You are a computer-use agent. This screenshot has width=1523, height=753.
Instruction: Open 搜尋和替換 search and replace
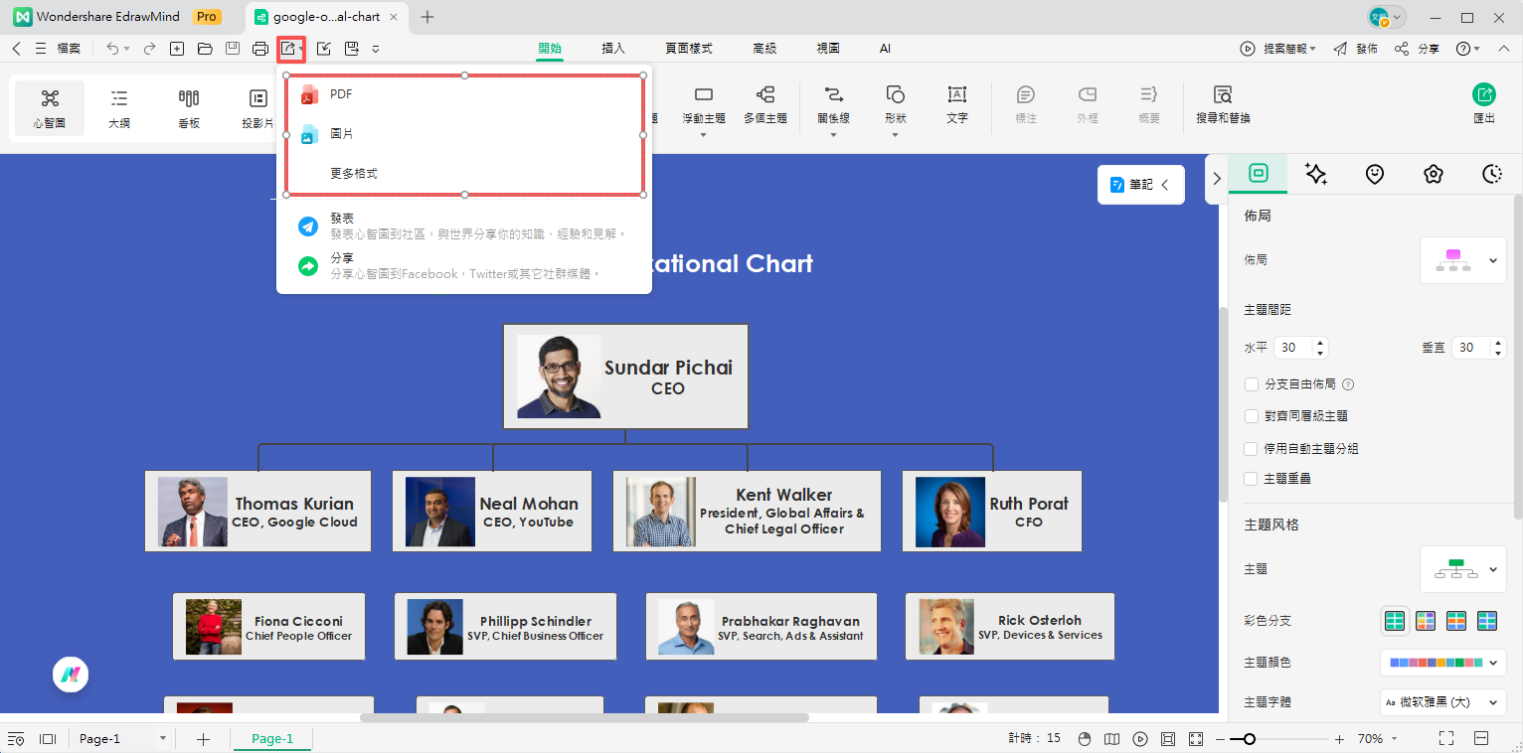(x=1222, y=104)
